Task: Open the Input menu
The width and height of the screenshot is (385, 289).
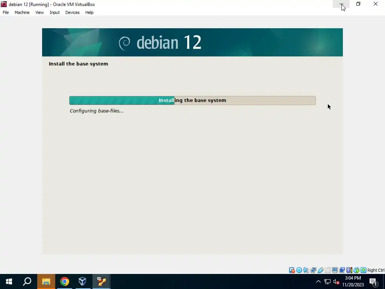Action: pos(55,12)
